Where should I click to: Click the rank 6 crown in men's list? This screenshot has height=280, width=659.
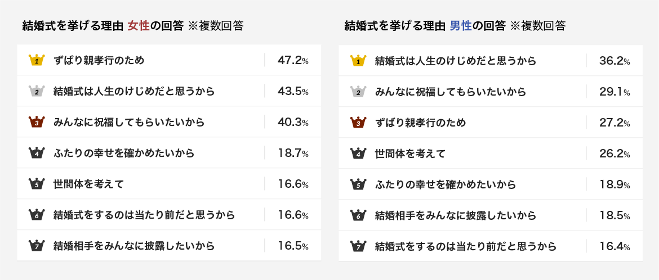(358, 215)
